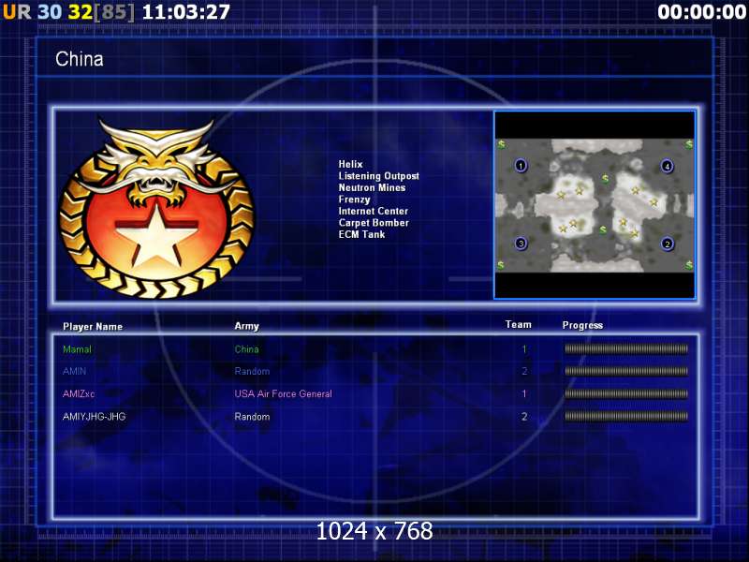Click the Helix unit entry
This screenshot has width=749, height=562.
click(350, 164)
